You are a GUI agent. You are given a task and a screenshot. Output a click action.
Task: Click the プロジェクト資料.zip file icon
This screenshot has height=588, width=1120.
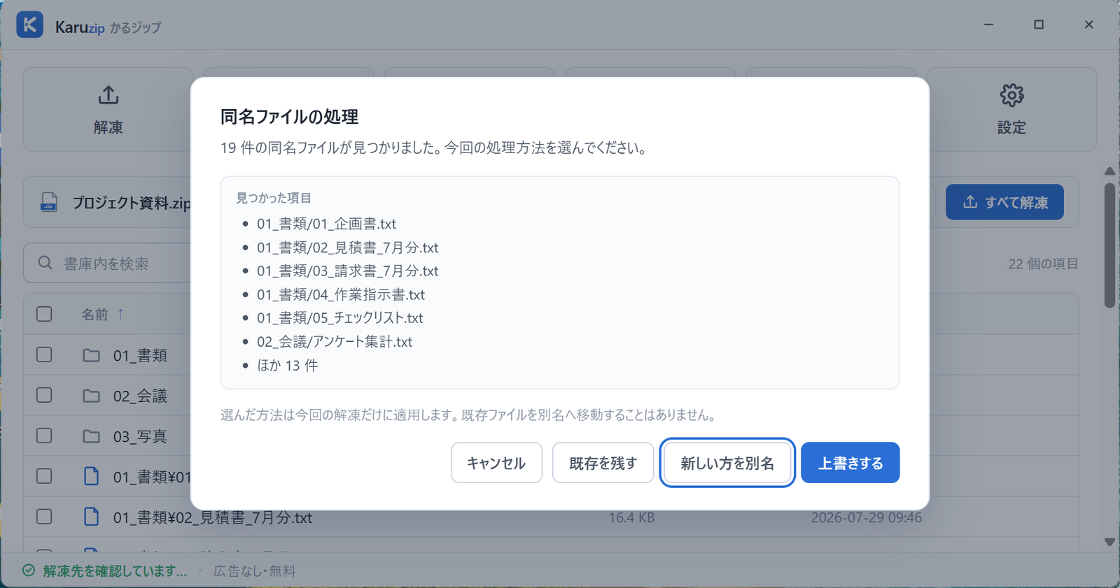[49, 202]
